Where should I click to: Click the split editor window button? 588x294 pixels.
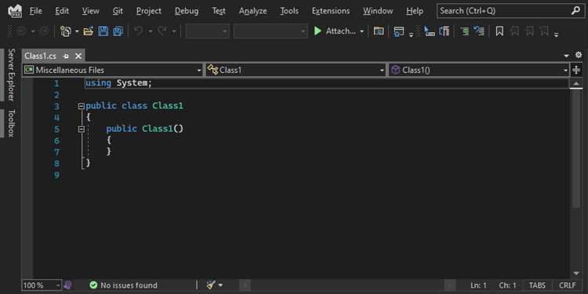[x=576, y=70]
